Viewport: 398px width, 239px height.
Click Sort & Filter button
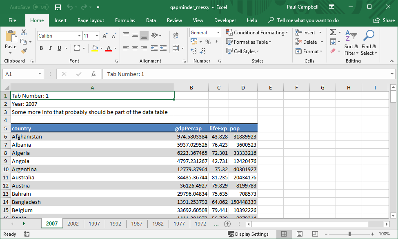(x=351, y=42)
